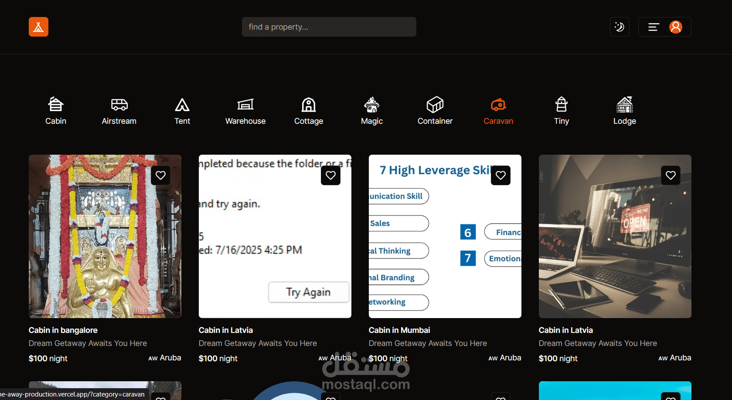
Task: Click the Cottage category label
Action: (309, 121)
